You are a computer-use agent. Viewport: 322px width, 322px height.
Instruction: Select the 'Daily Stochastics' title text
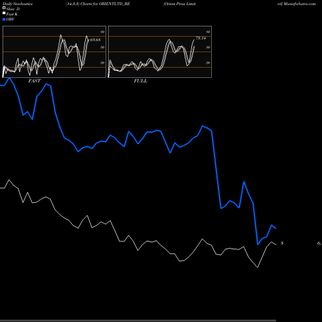[17, 4]
